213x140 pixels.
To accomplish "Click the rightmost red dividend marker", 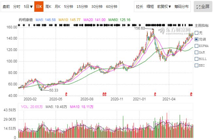I will pos(191,94).
